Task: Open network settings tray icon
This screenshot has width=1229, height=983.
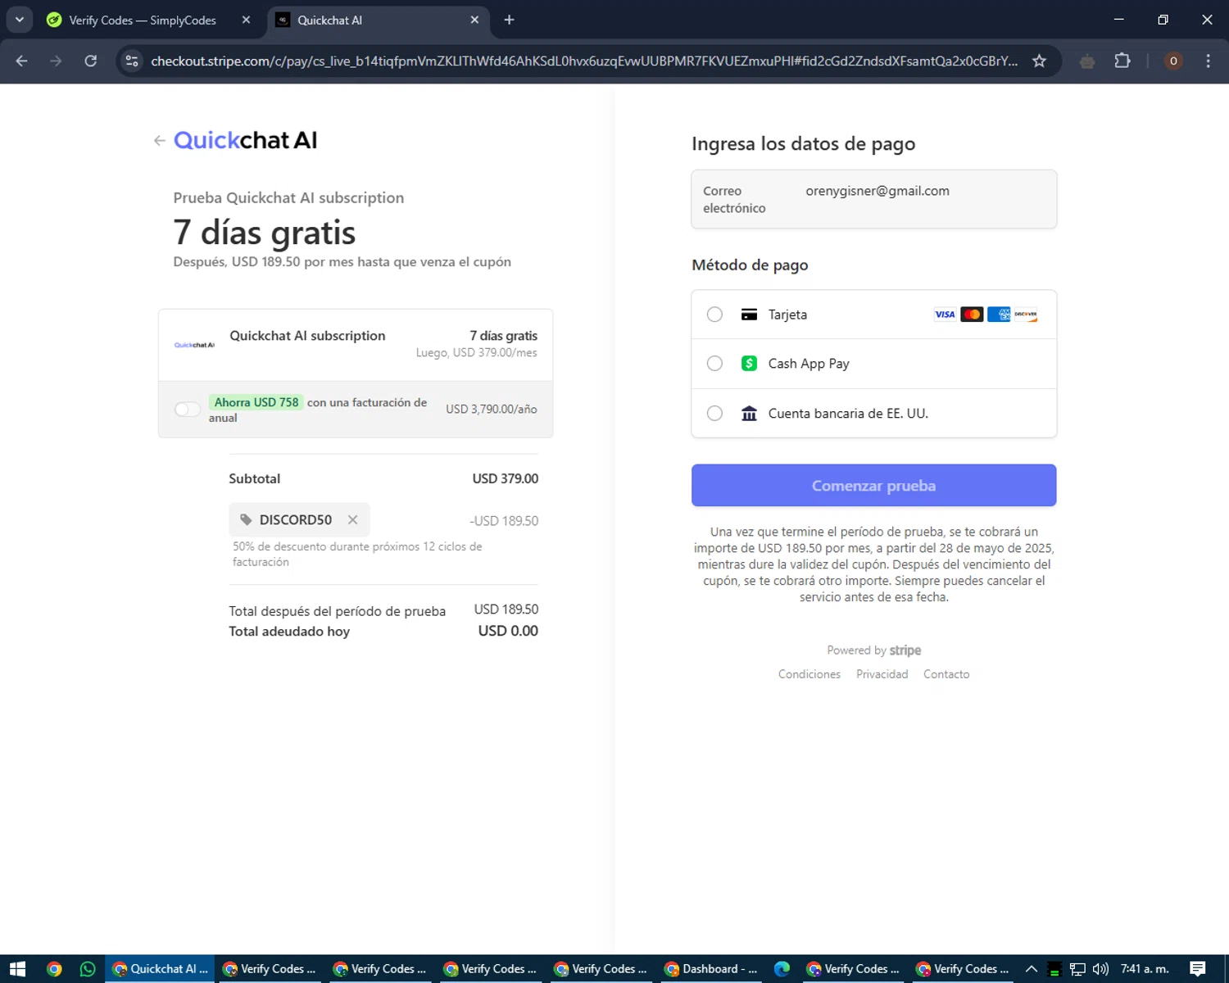Action: 1077,969
